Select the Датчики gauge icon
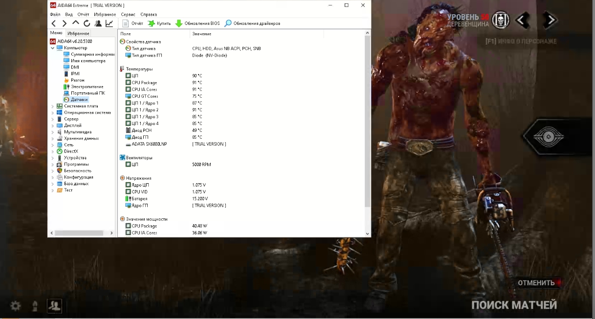This screenshot has width=595, height=319. tap(66, 100)
